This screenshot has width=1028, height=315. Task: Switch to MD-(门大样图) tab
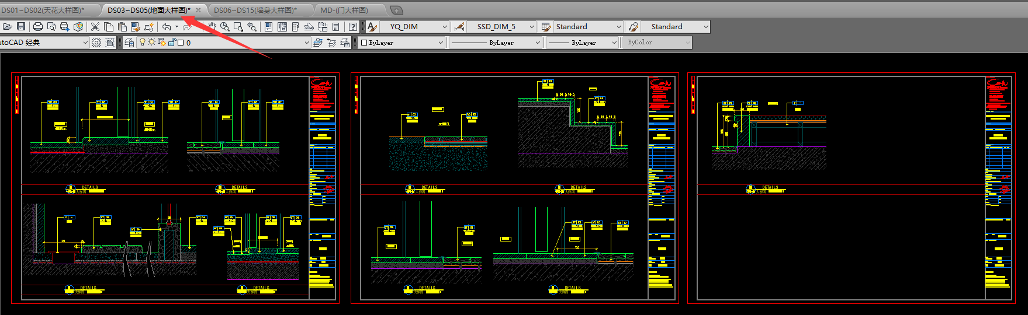[345, 10]
